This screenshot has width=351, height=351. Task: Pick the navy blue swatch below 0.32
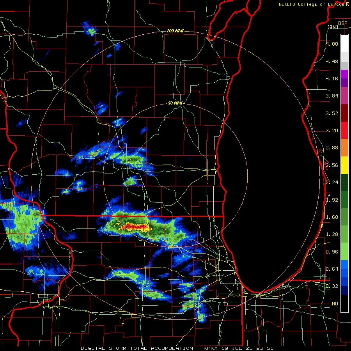344,290
